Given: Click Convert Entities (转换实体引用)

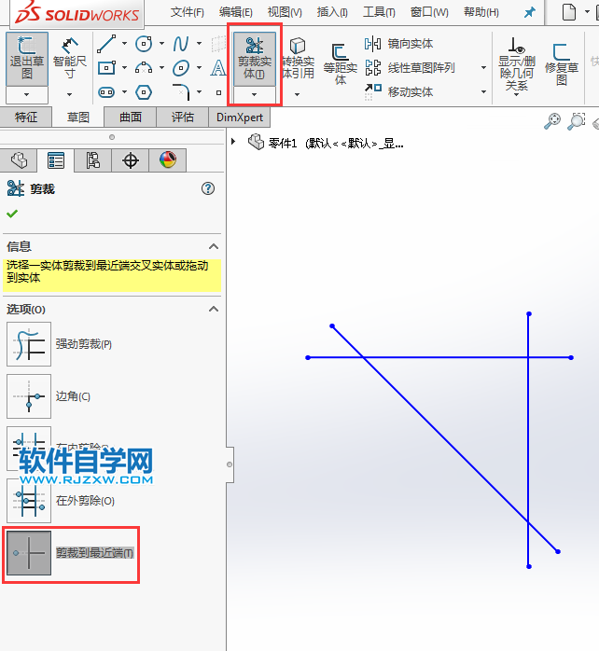Looking at the screenshot, I should pyautogui.click(x=298, y=59).
